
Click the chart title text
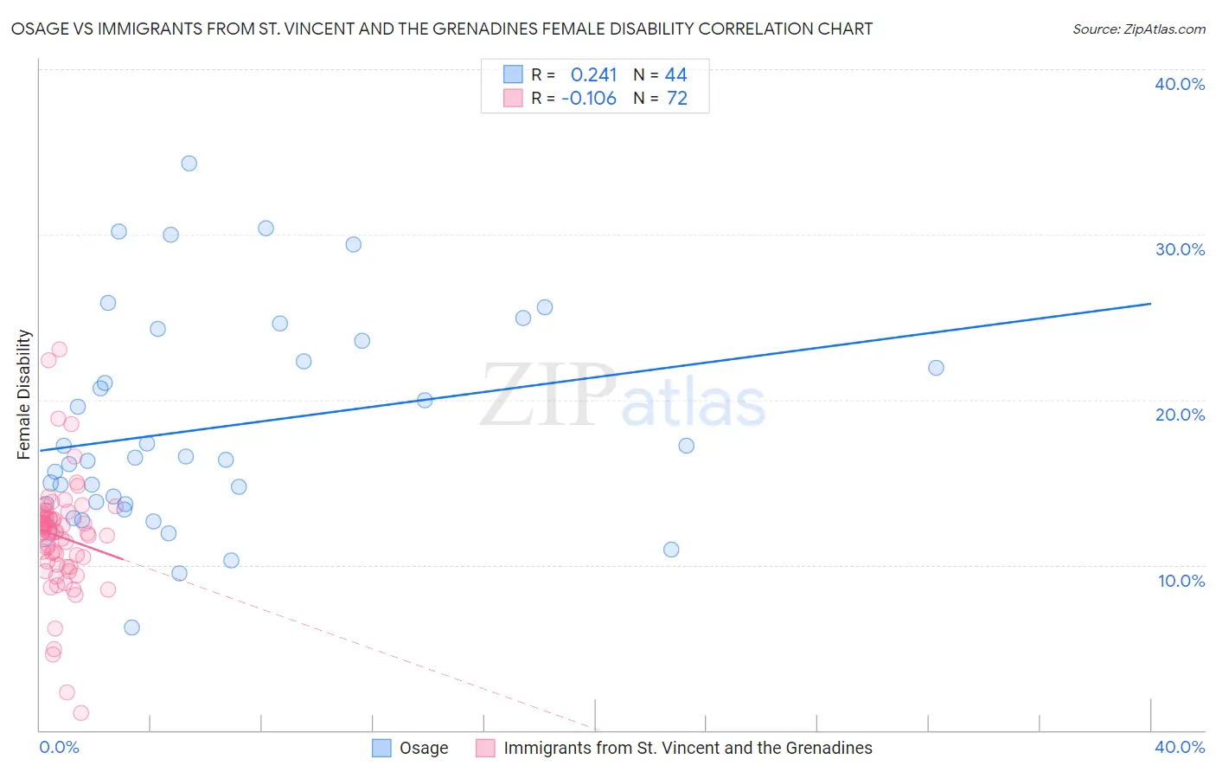pos(441,29)
